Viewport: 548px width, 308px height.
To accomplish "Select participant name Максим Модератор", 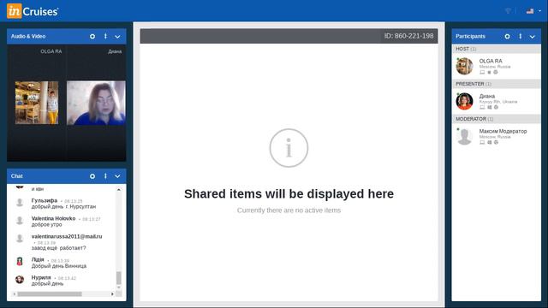I will click(x=503, y=131).
